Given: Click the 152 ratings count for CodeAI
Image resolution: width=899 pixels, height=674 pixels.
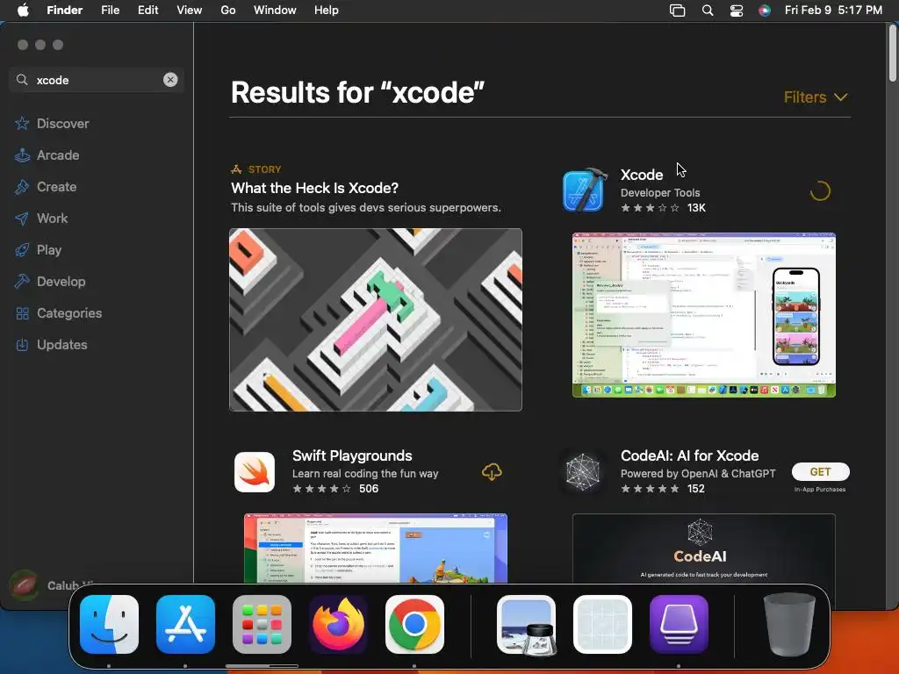Looking at the screenshot, I should [696, 489].
